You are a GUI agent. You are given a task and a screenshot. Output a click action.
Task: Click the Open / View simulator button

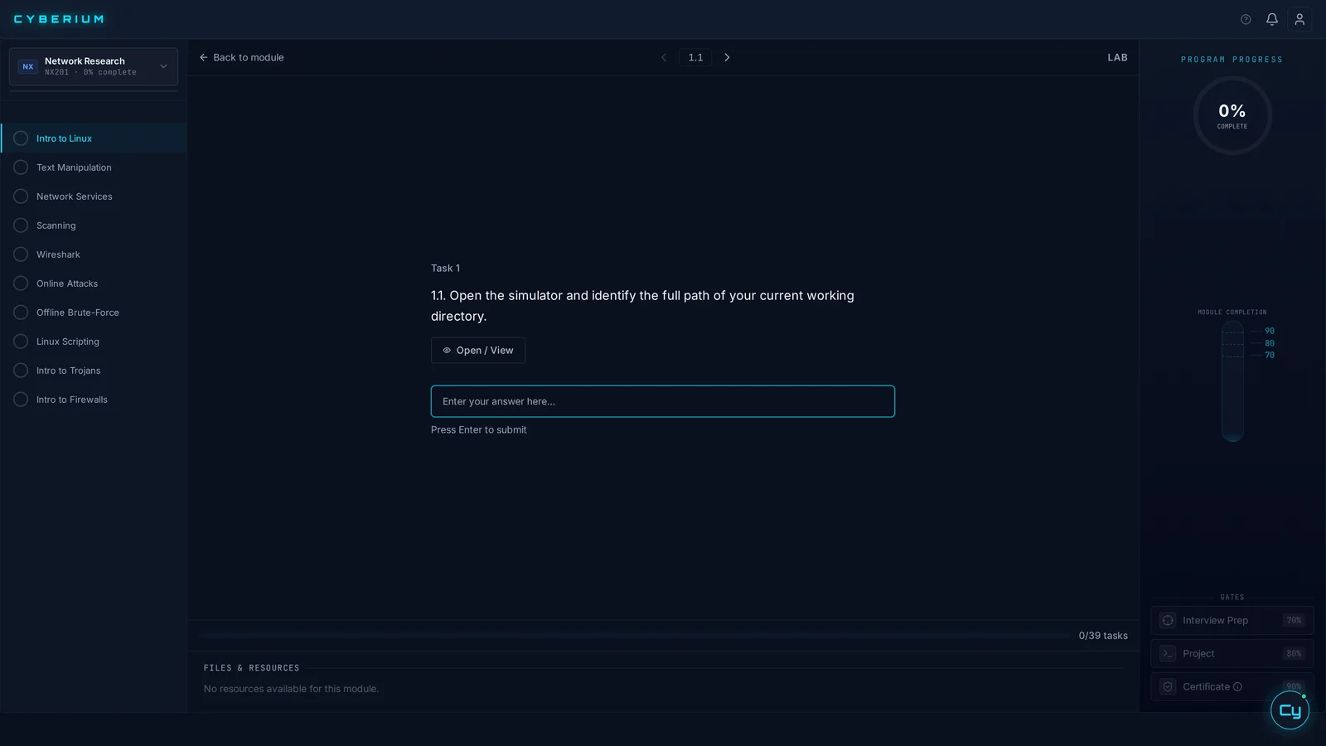(x=478, y=351)
